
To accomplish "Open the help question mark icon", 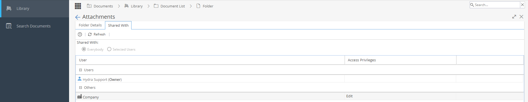I will tap(80, 34).
